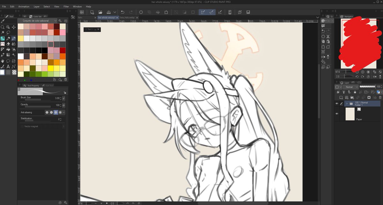Lock the selected layer
383x205 pixels.
355,92
